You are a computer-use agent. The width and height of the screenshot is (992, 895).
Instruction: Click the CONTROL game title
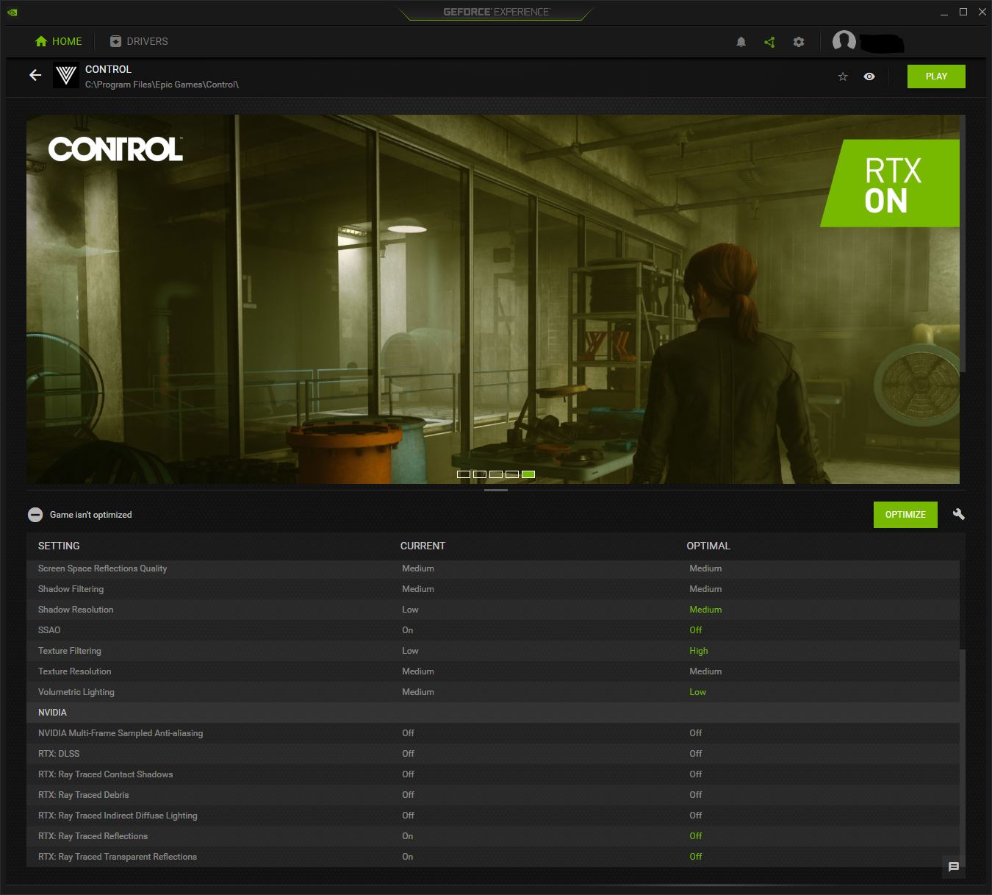pyautogui.click(x=108, y=69)
